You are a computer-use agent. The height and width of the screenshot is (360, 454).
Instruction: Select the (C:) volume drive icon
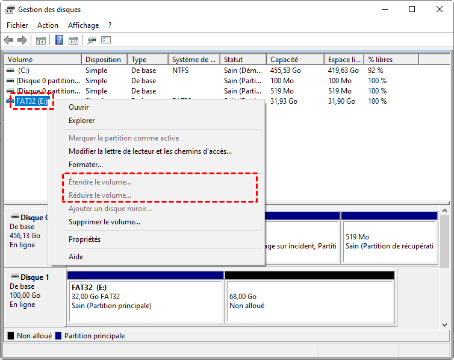click(x=10, y=71)
